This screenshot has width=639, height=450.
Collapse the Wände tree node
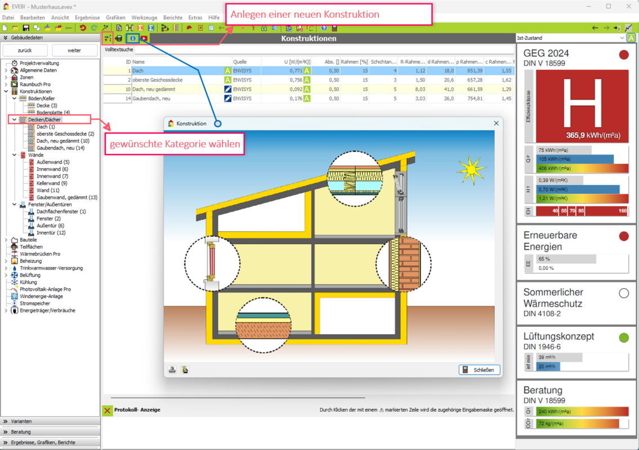click(15, 155)
